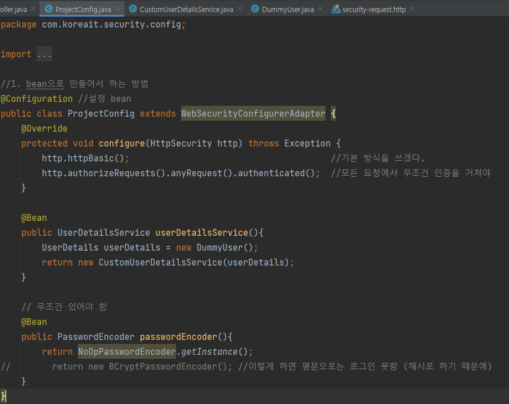Click the @Override annotation

point(44,128)
